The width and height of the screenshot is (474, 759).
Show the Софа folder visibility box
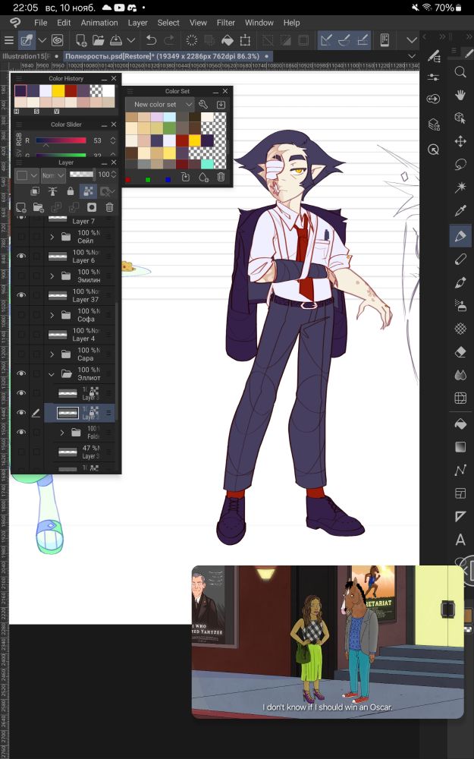20,315
